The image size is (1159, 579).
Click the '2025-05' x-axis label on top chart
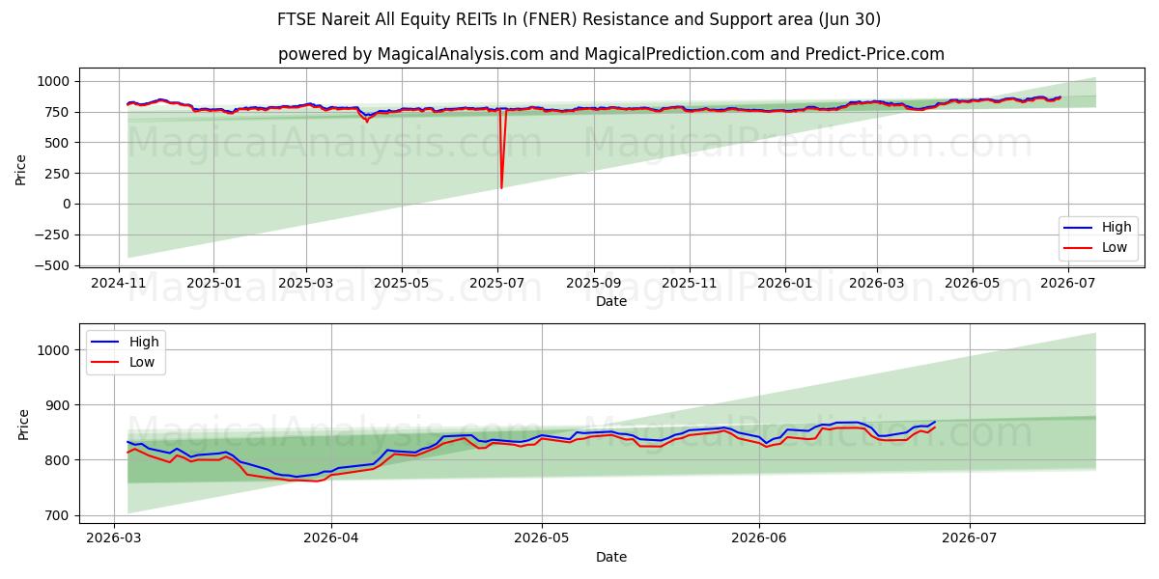[402, 285]
